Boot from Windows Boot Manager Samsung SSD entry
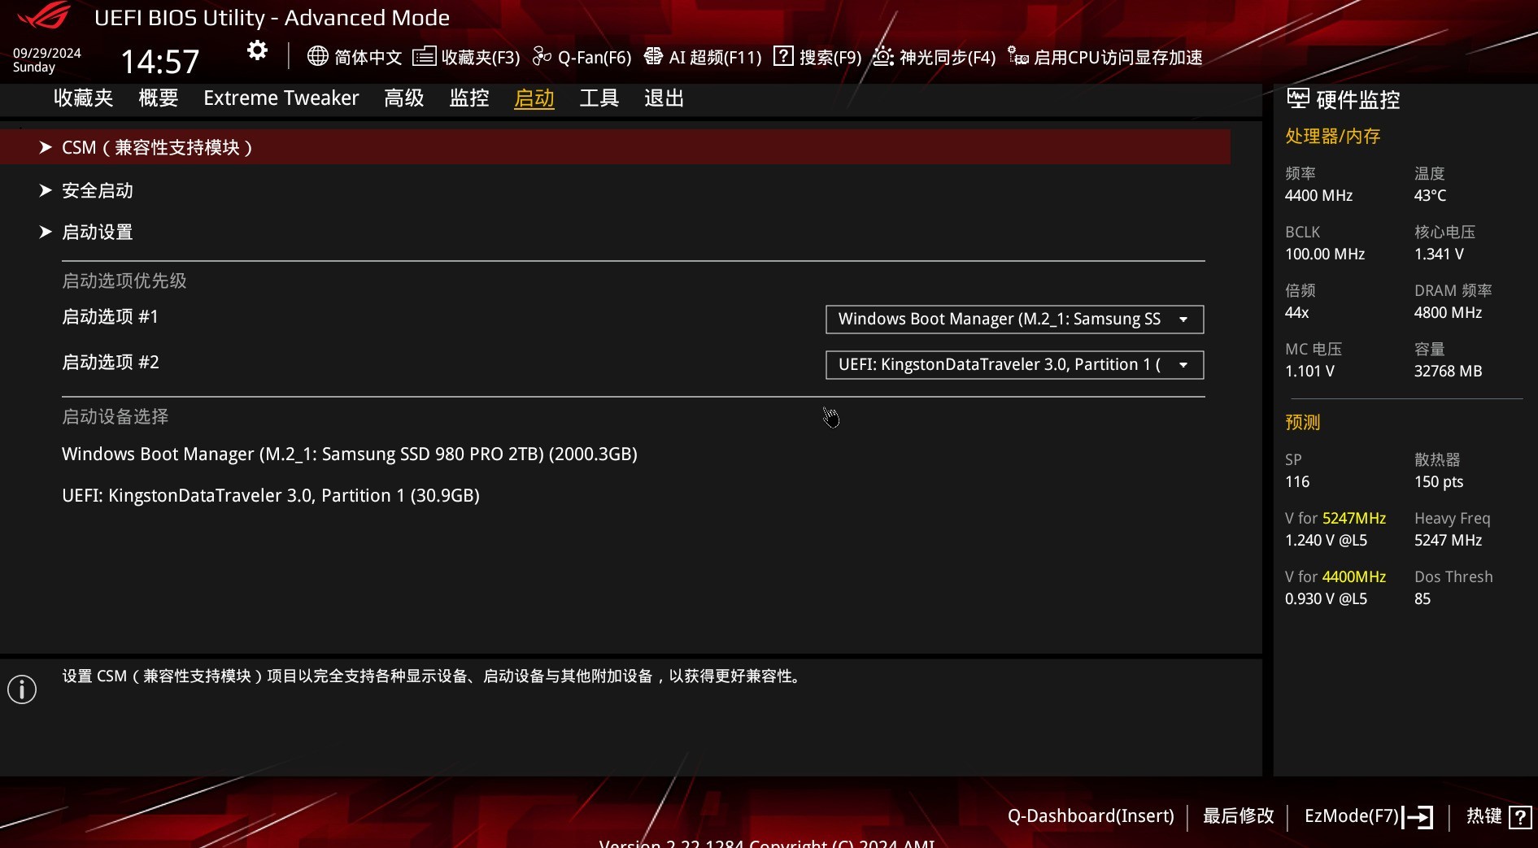1538x848 pixels. coord(350,454)
